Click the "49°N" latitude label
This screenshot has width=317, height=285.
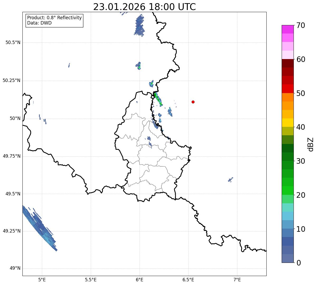coord(15,268)
